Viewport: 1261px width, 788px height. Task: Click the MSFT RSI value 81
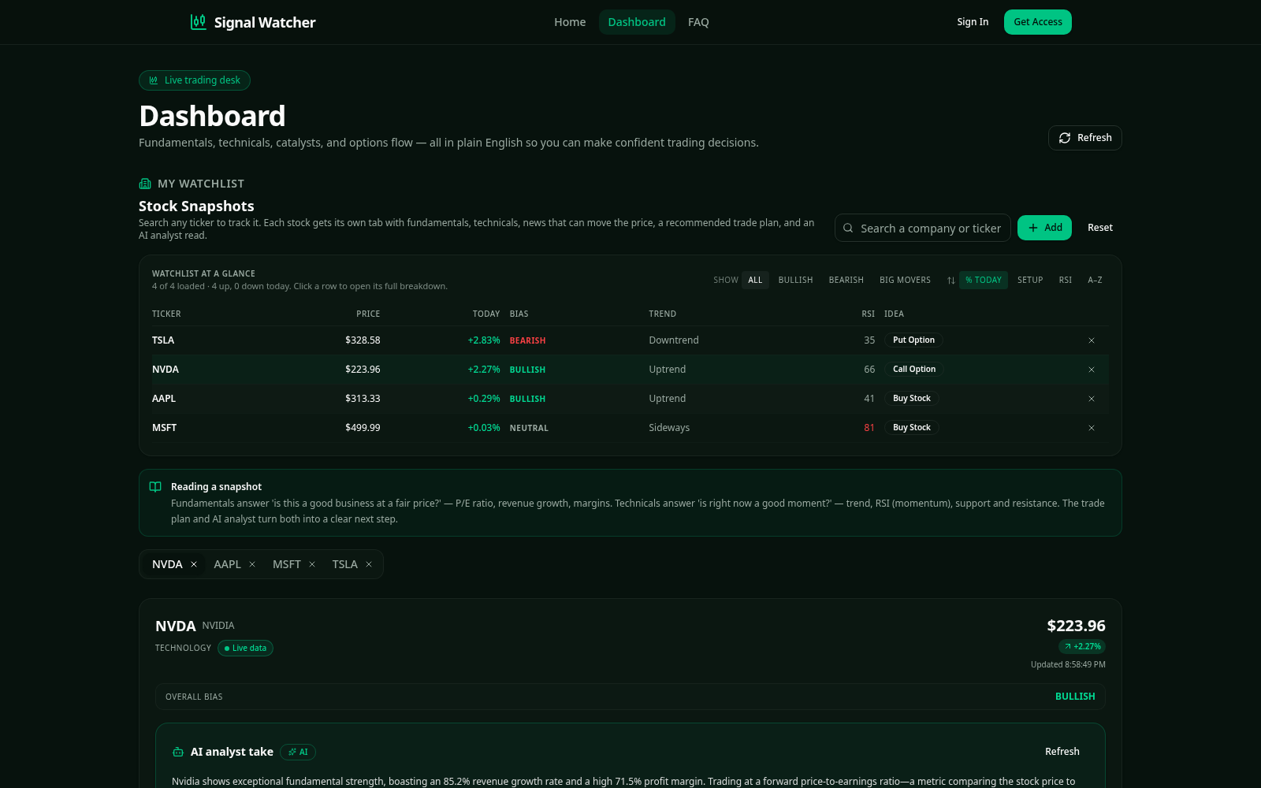click(869, 428)
